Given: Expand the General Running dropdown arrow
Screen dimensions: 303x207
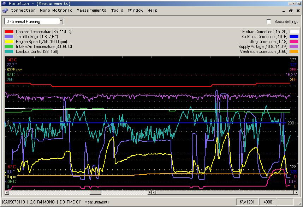Looking at the screenshot, I should (x=61, y=21).
